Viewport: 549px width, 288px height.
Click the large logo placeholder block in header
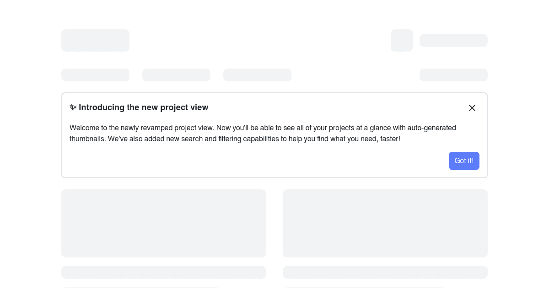[95, 40]
